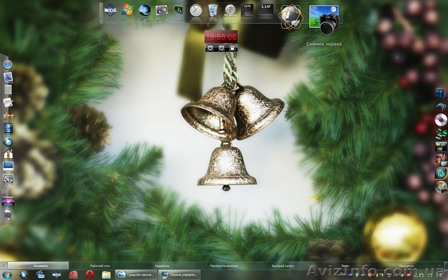The image size is (448, 280).
Task: Launch the Windows DVD disc icon in right dock
Action: [441, 187]
